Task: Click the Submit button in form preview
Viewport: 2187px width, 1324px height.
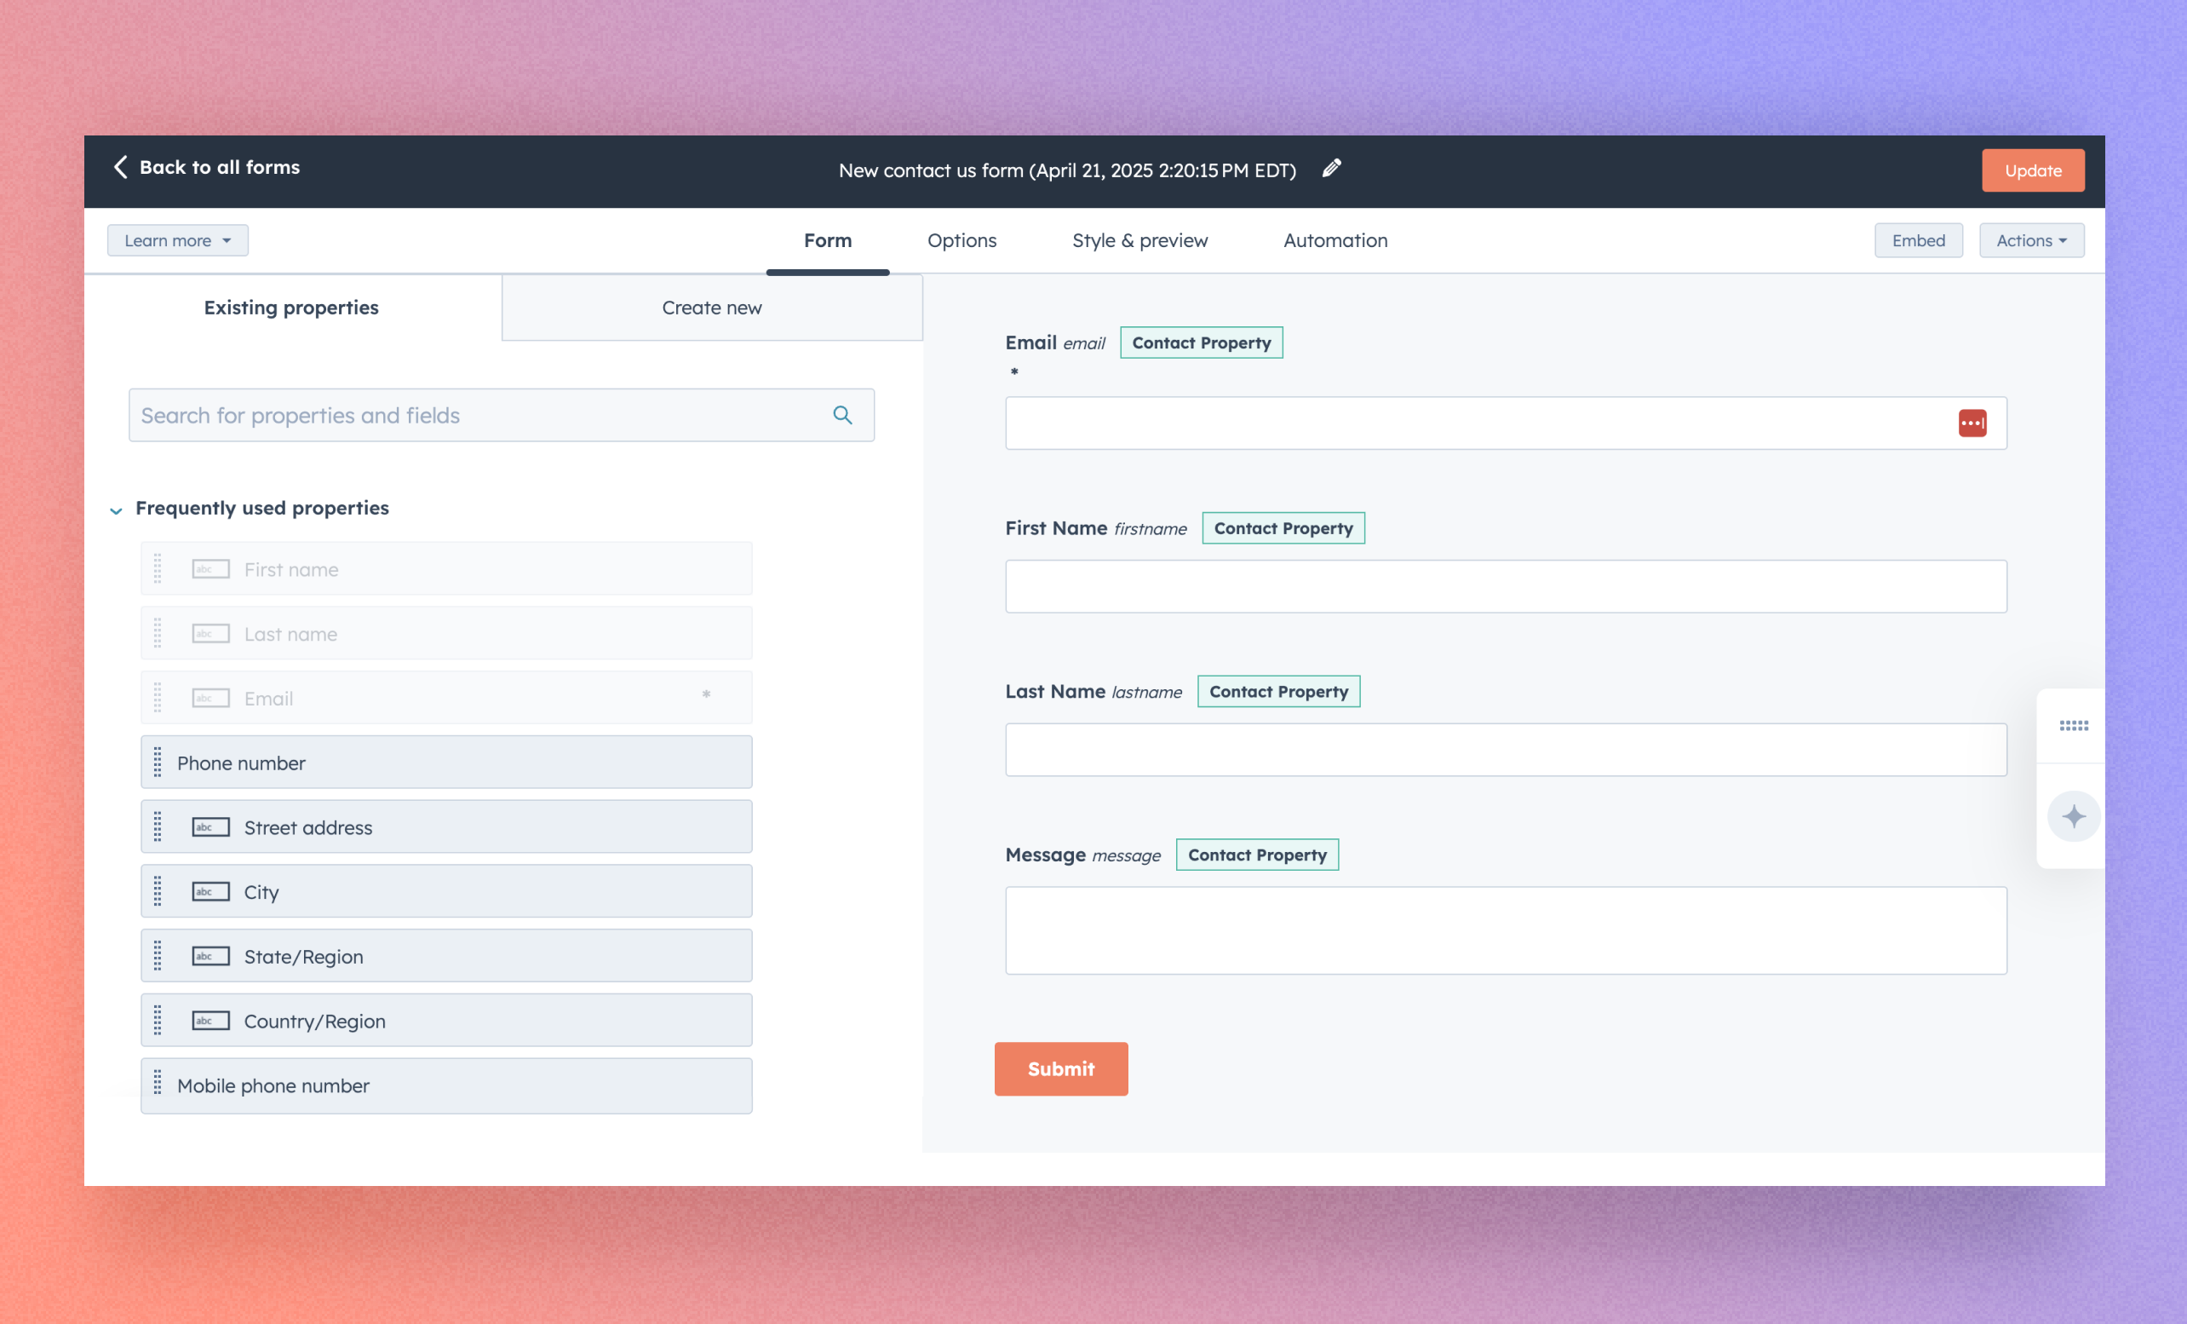Action: coord(1060,1068)
